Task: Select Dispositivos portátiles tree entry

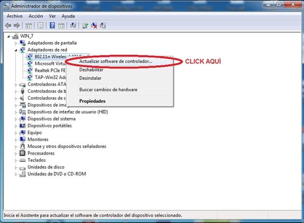Action: [50, 126]
